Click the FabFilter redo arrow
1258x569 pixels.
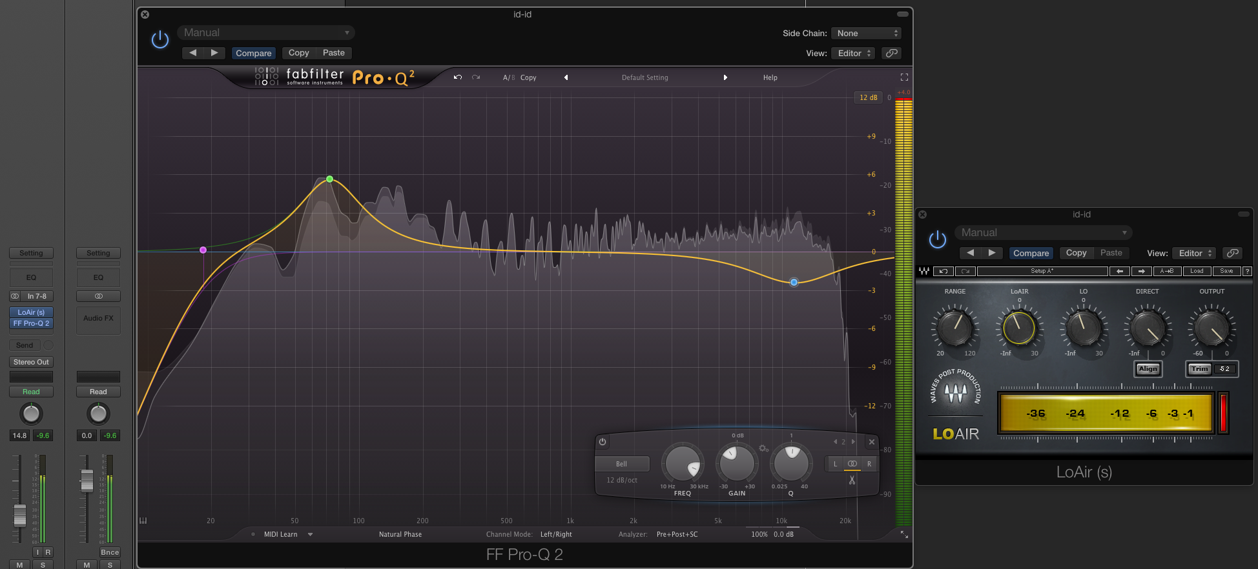tap(476, 77)
